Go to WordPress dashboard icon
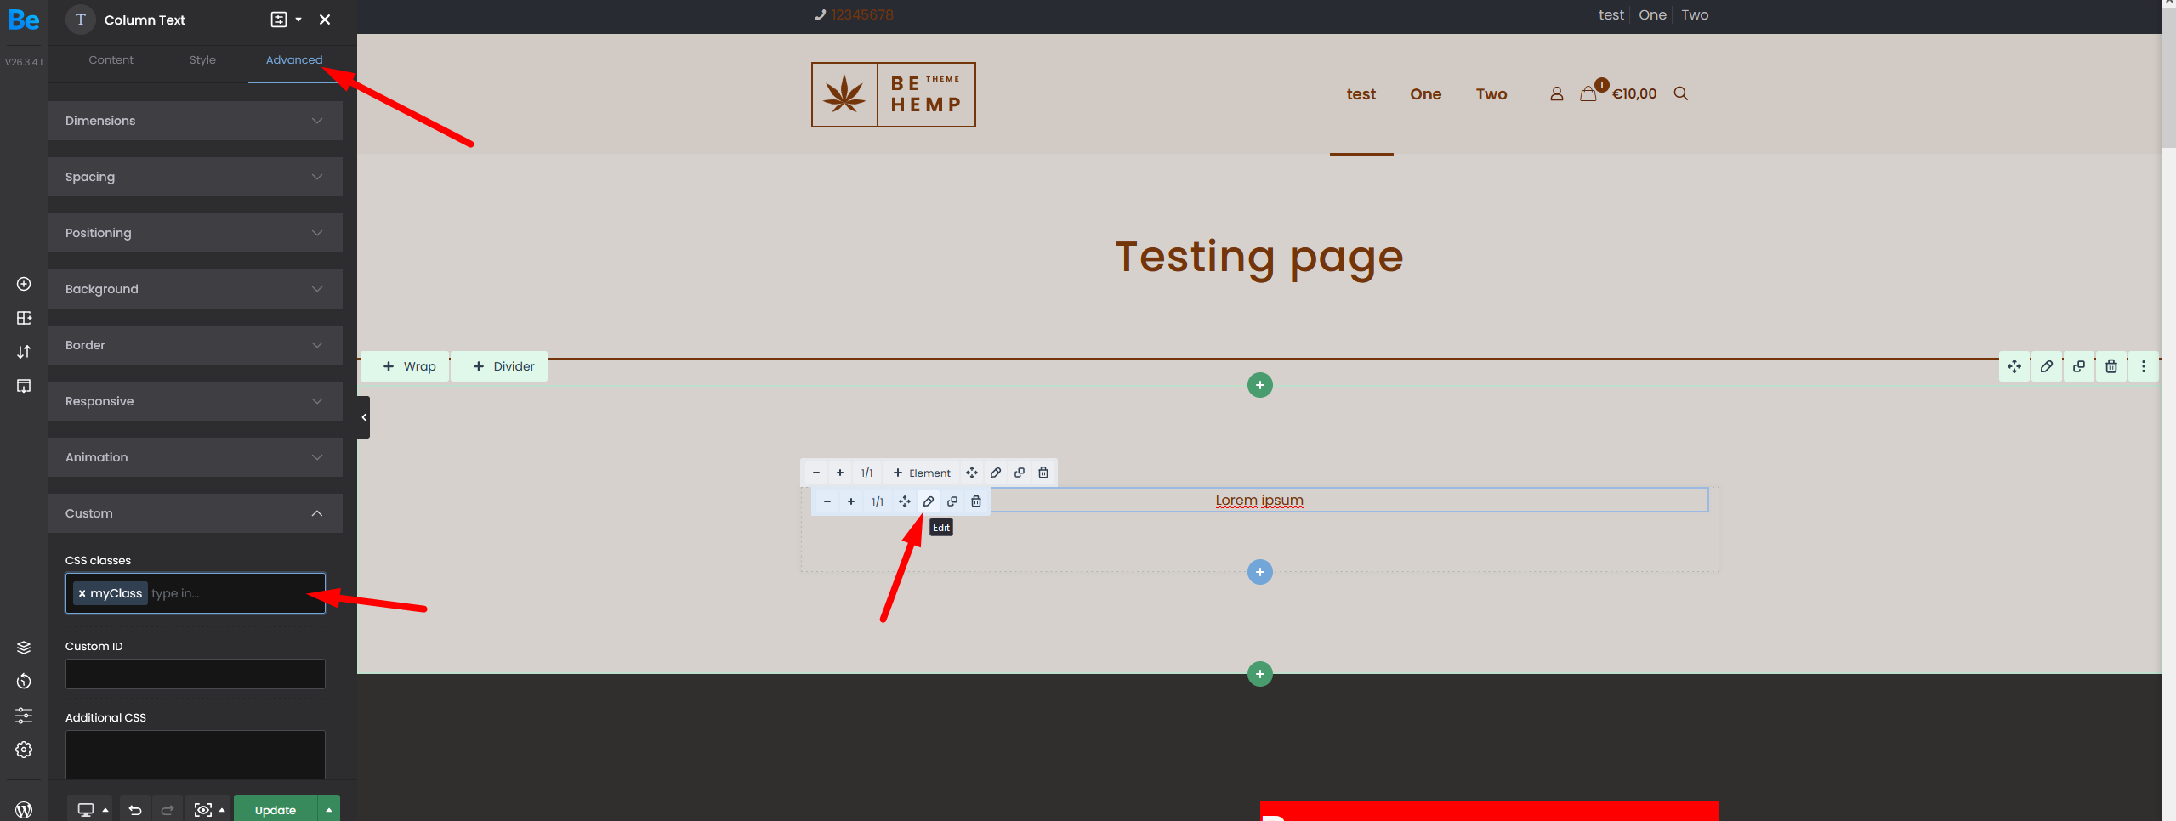 tap(24, 810)
